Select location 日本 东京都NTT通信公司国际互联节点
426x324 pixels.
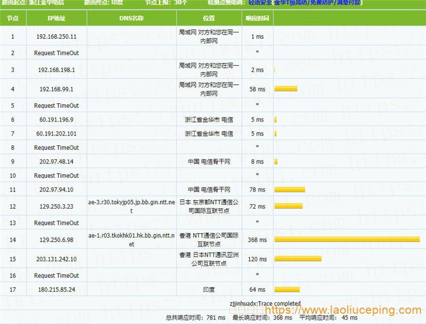coord(209,207)
